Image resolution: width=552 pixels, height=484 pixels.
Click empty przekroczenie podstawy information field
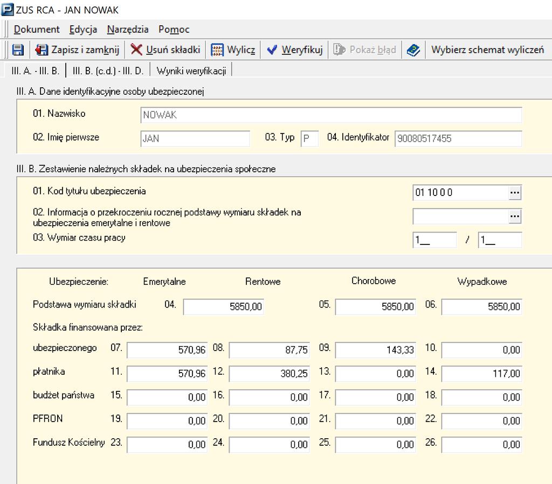[460, 216]
